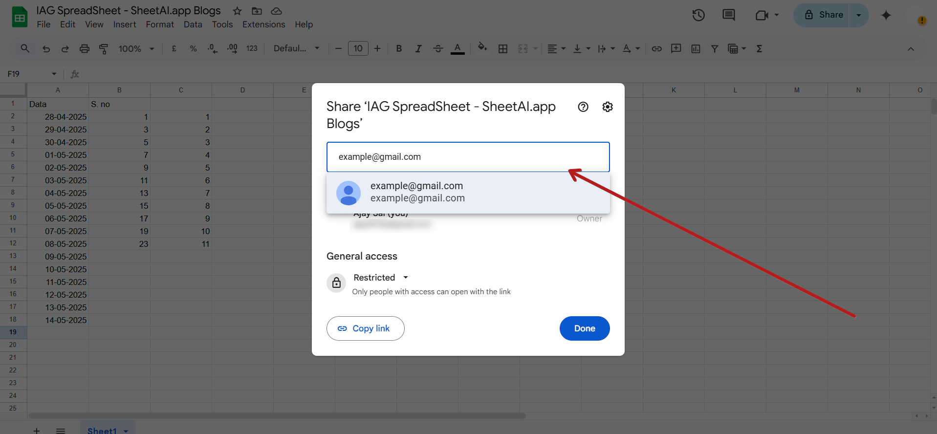Open the fill color picker
Viewport: 937px width, 434px height.
482,47
